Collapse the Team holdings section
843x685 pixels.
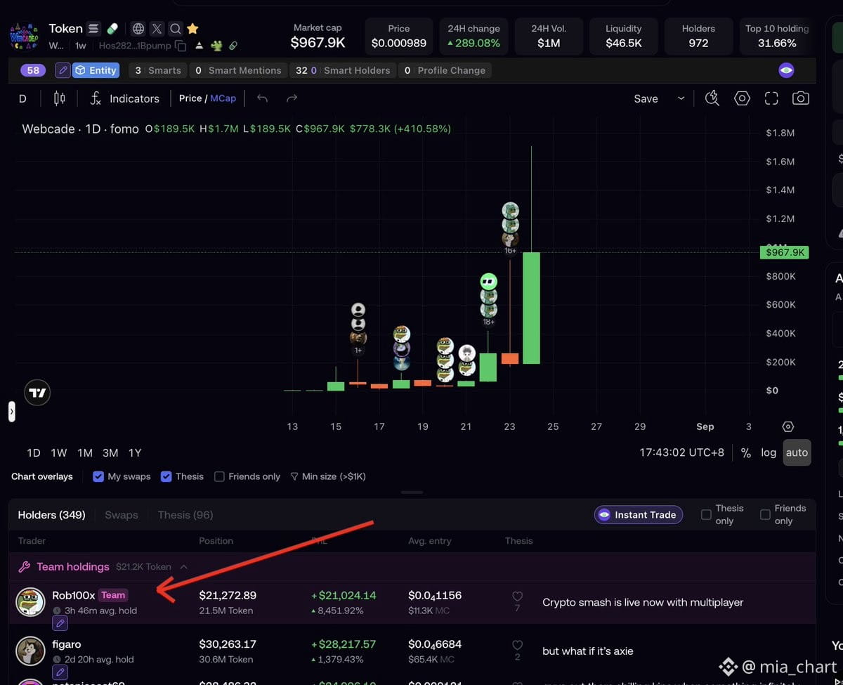pos(184,566)
